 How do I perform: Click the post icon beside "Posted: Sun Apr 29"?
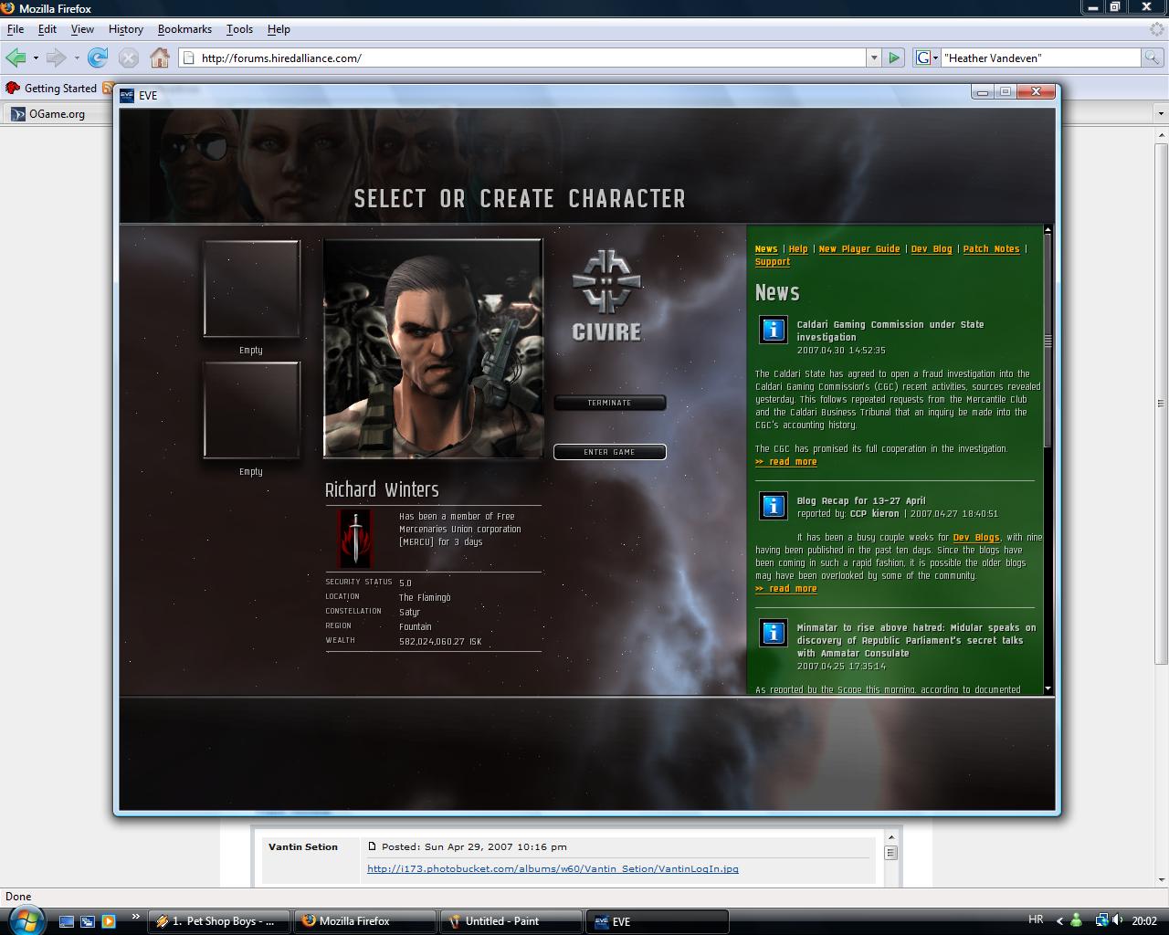pyautogui.click(x=372, y=846)
